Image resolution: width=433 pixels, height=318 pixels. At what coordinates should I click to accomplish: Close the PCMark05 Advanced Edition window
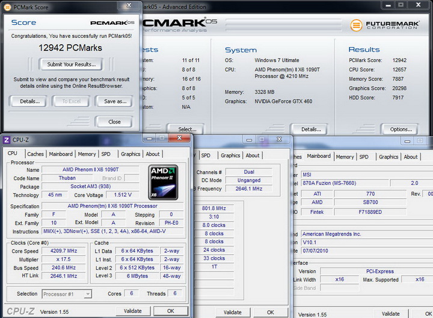click(x=418, y=5)
